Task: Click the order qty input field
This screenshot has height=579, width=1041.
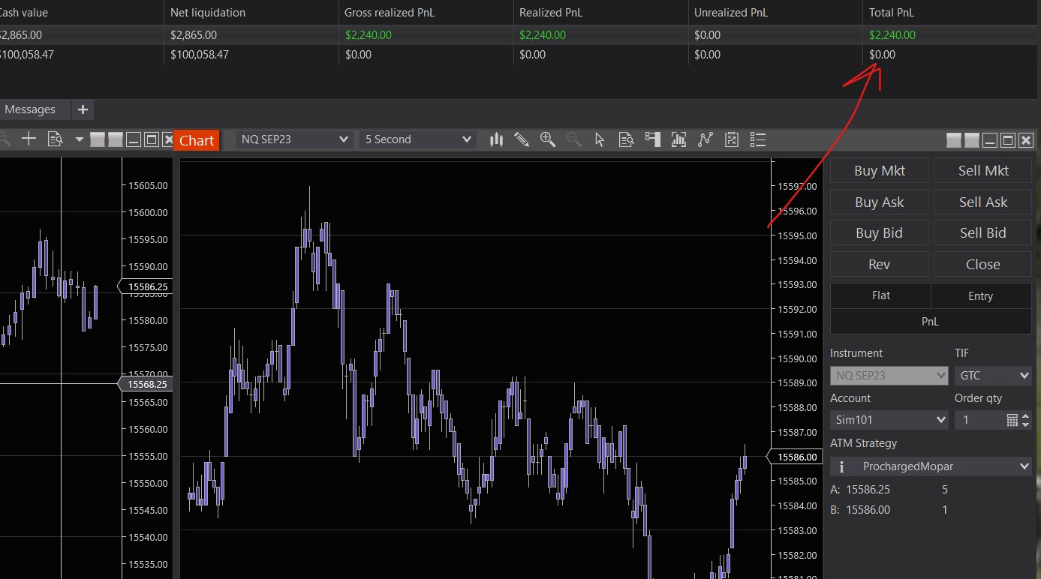Action: [979, 421]
